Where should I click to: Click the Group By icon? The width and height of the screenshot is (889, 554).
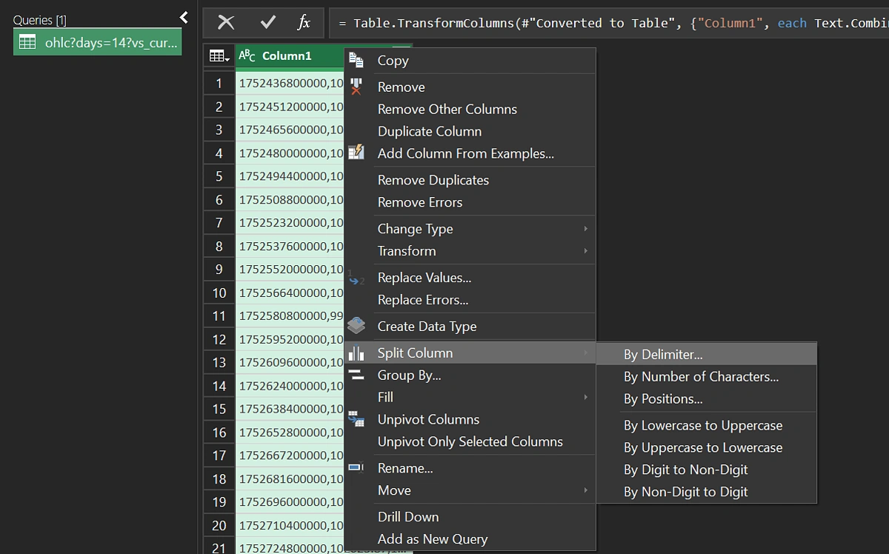[358, 375]
